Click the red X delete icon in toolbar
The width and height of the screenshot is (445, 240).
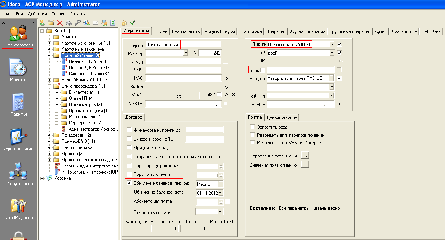point(60,23)
